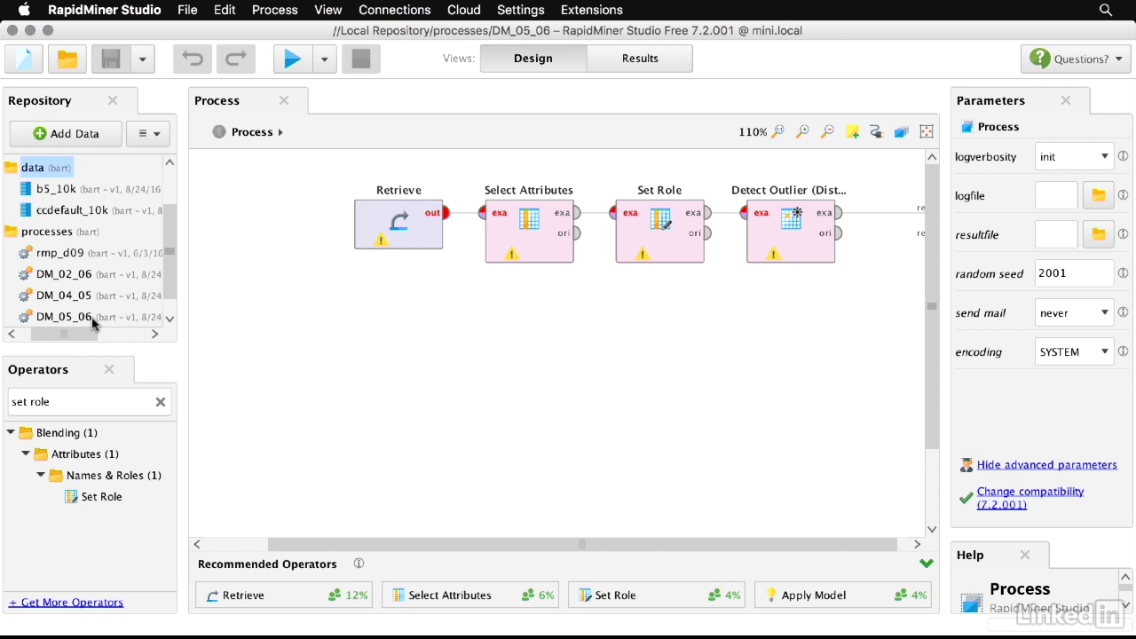The image size is (1136, 639).
Task: Open the send mail dropdown
Action: click(x=1074, y=313)
